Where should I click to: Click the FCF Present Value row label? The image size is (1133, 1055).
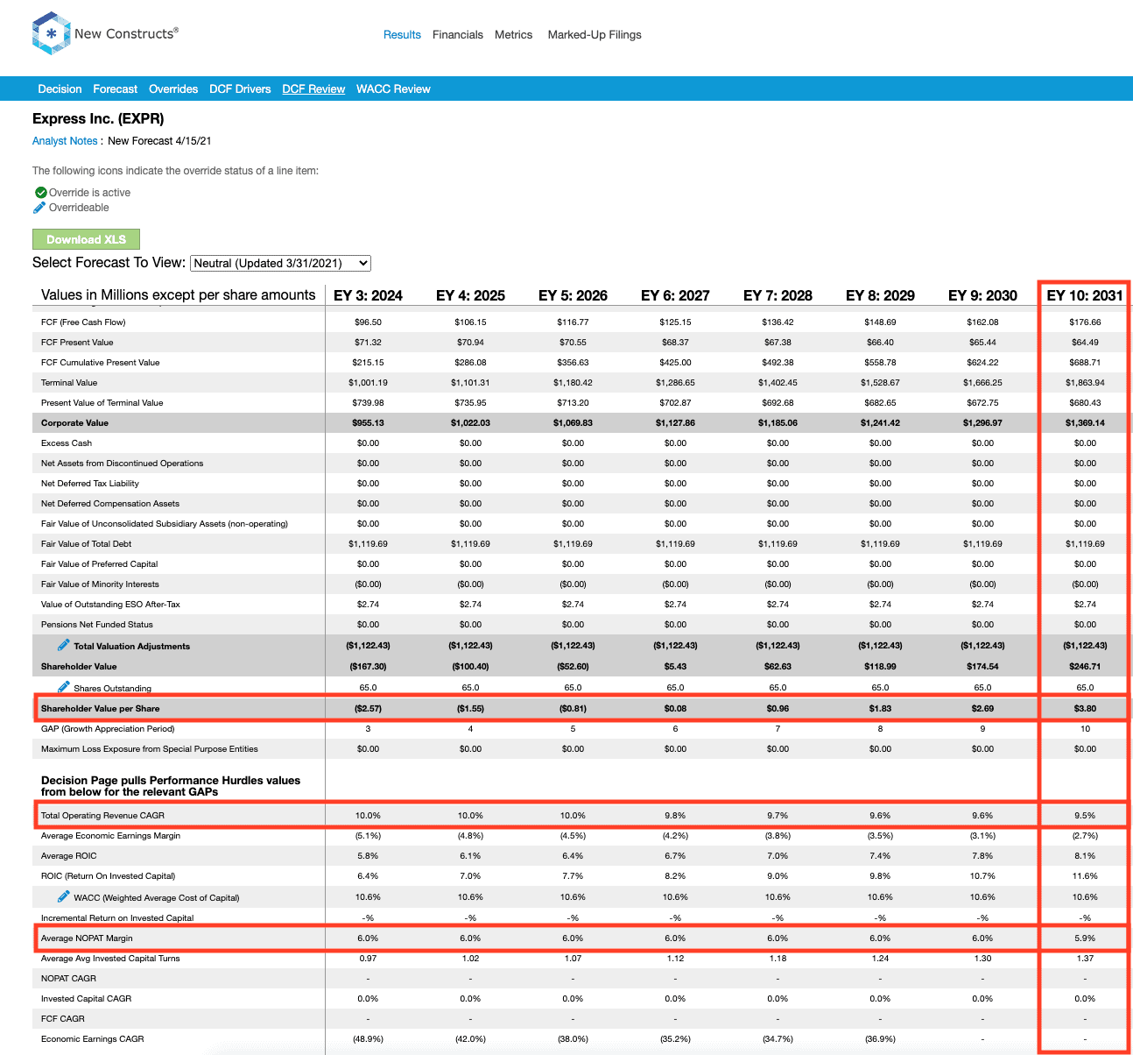point(77,343)
